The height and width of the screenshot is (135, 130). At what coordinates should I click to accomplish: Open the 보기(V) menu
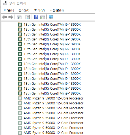point(39,10)
